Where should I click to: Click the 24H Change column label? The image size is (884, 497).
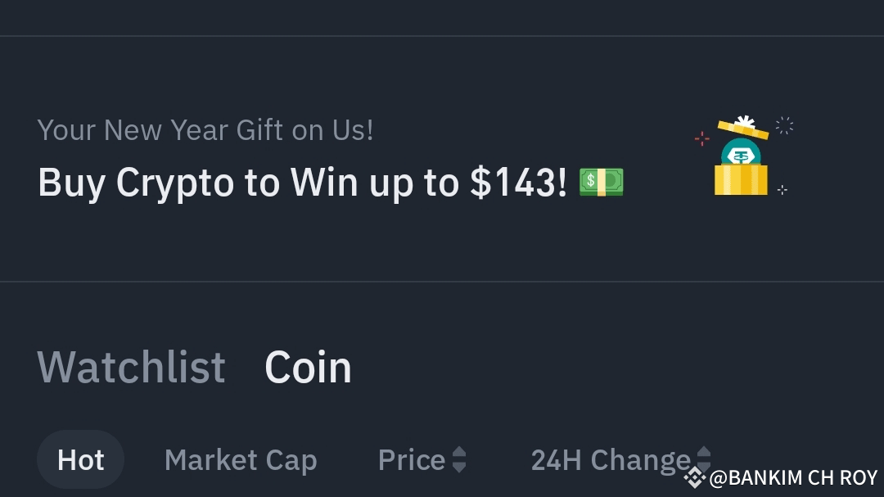(x=610, y=460)
